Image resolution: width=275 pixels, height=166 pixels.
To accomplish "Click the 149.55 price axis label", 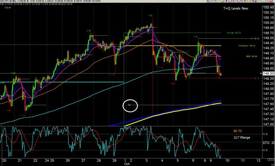I will (268, 38).
